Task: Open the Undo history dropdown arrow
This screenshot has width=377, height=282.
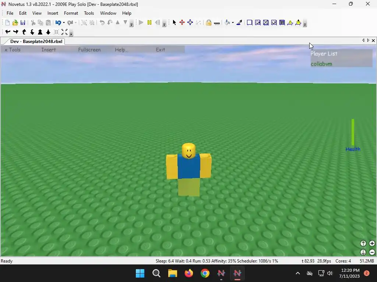Action: coord(64,22)
